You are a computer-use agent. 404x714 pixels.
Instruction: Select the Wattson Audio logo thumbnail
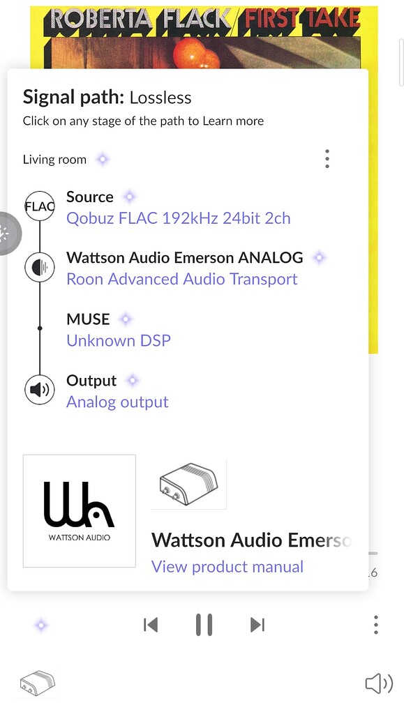[x=79, y=510]
